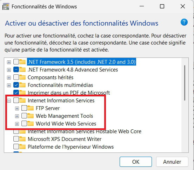The image size is (194, 170).
Task: Click the Fonctionnalités multimédias folder icon
Action: tap(22, 85)
